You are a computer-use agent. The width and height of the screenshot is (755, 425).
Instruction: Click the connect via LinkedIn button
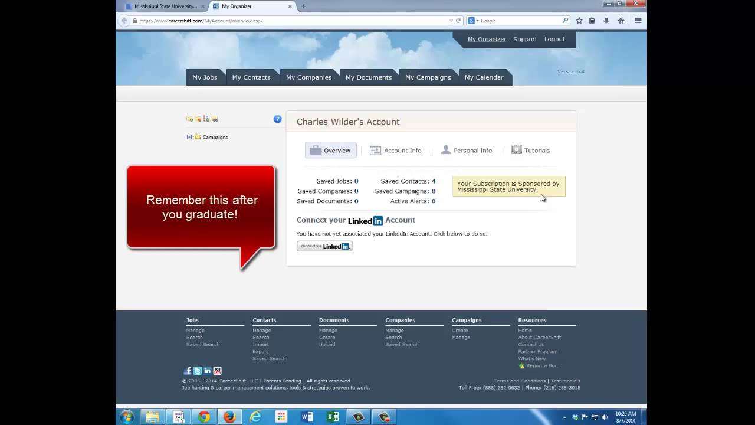(324, 246)
